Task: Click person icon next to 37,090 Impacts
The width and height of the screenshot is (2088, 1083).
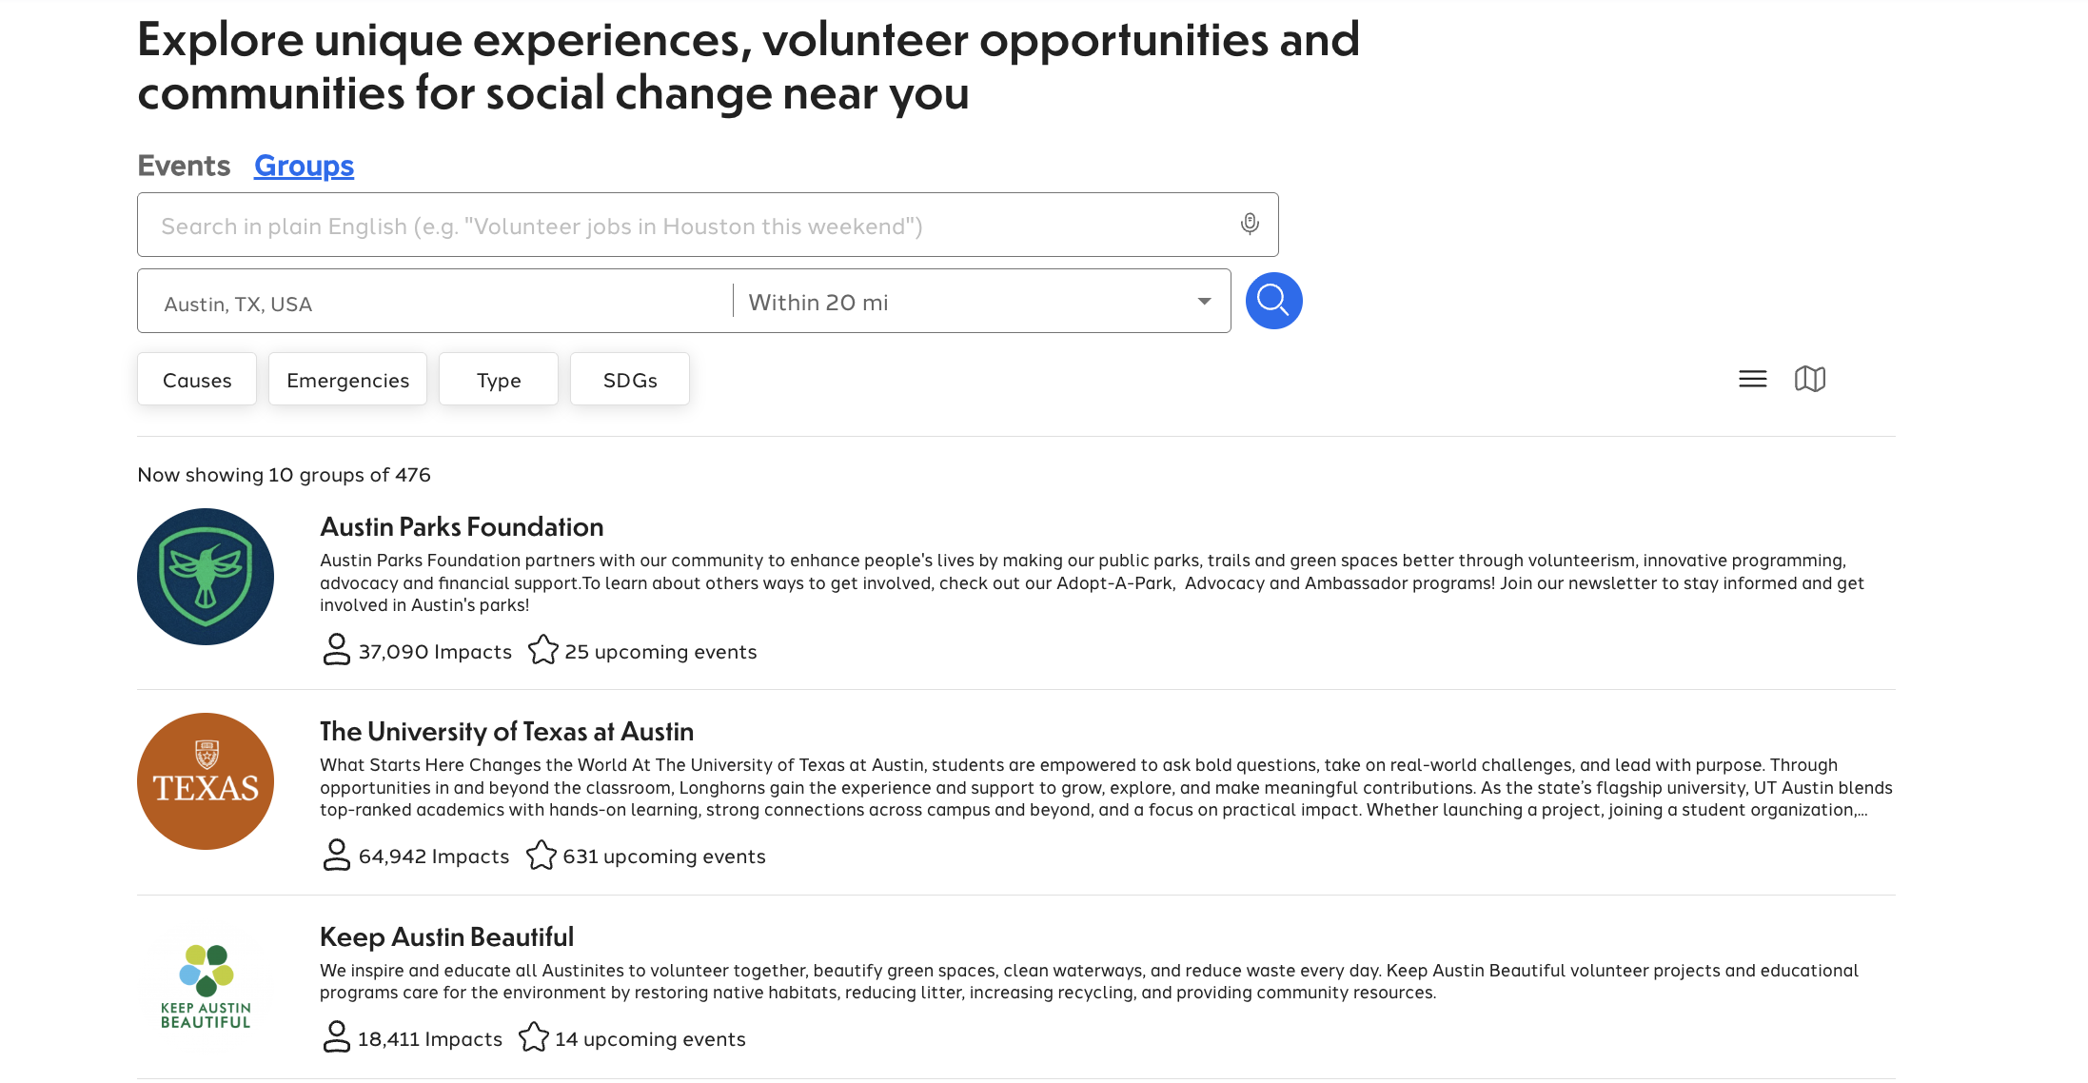Action: (x=336, y=650)
